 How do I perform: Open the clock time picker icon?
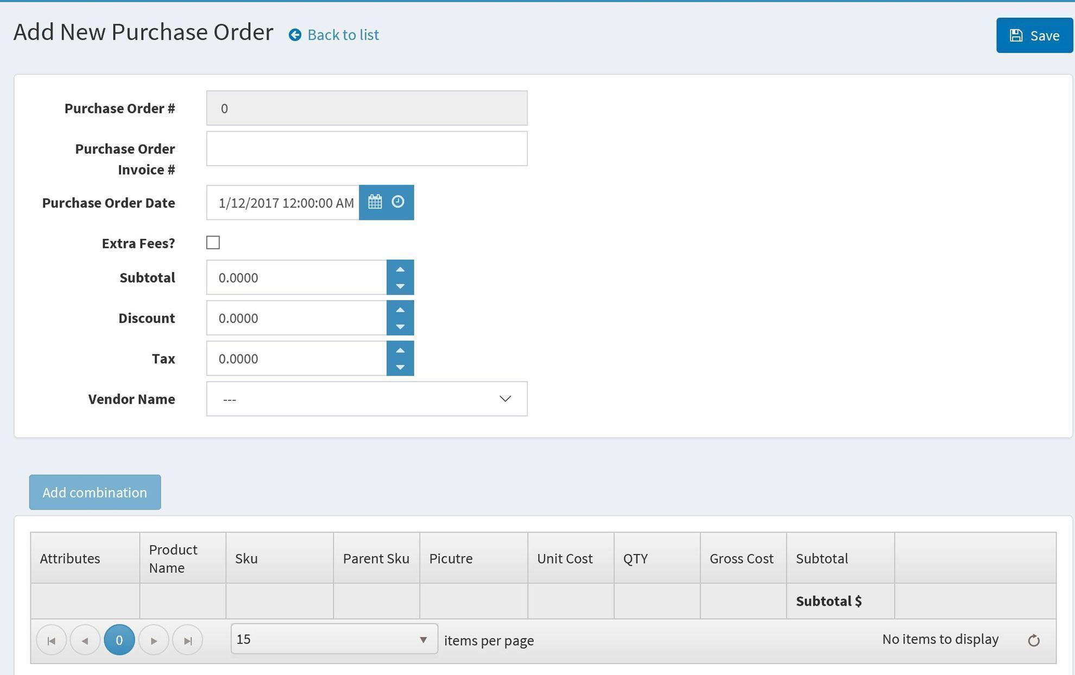[x=398, y=202]
